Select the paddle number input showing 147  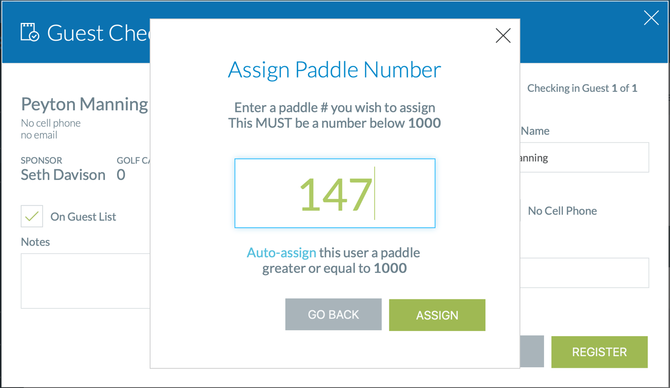click(335, 193)
